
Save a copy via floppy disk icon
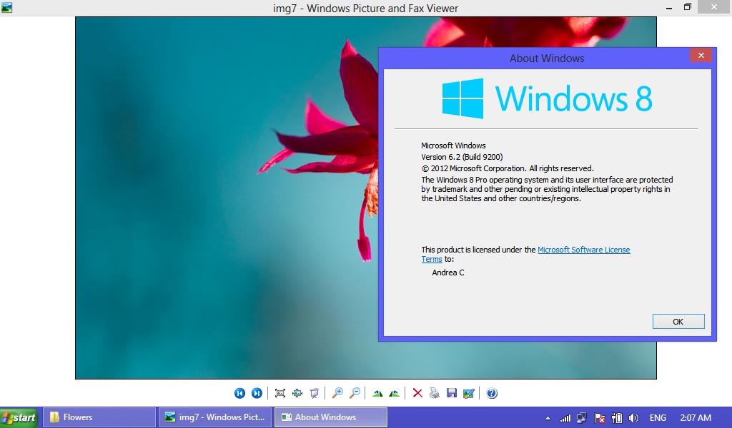pyautogui.click(x=452, y=393)
